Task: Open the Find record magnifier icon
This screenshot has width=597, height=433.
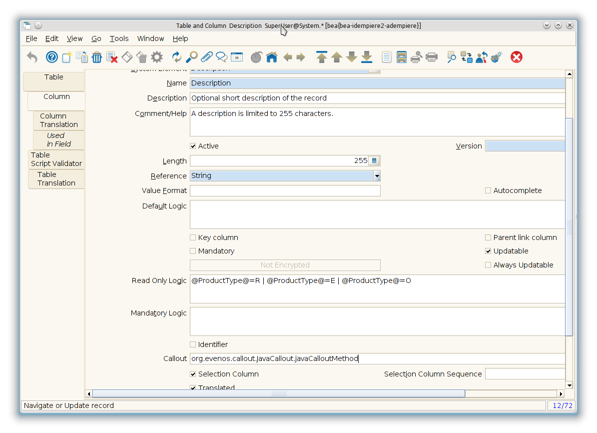Action: click(191, 57)
